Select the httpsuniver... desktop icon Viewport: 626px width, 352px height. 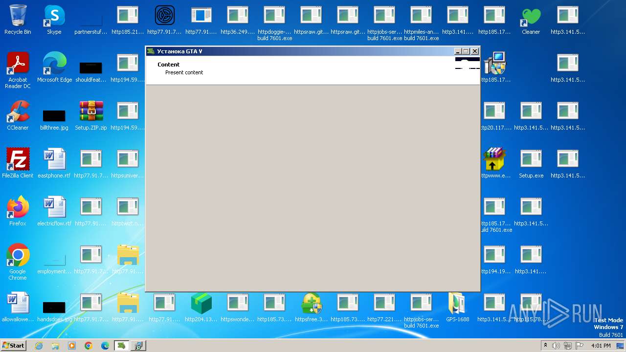point(128,163)
